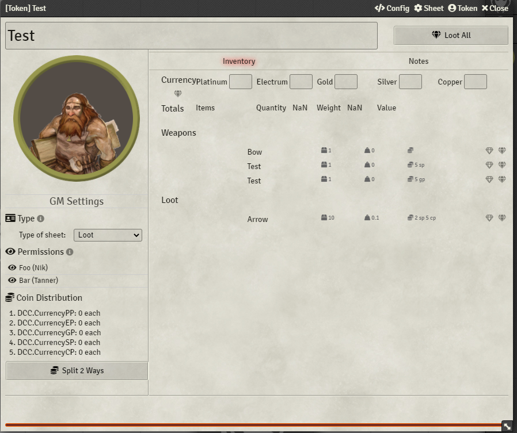Open the Type of sheet dropdown
The image size is (517, 433).
107,235
